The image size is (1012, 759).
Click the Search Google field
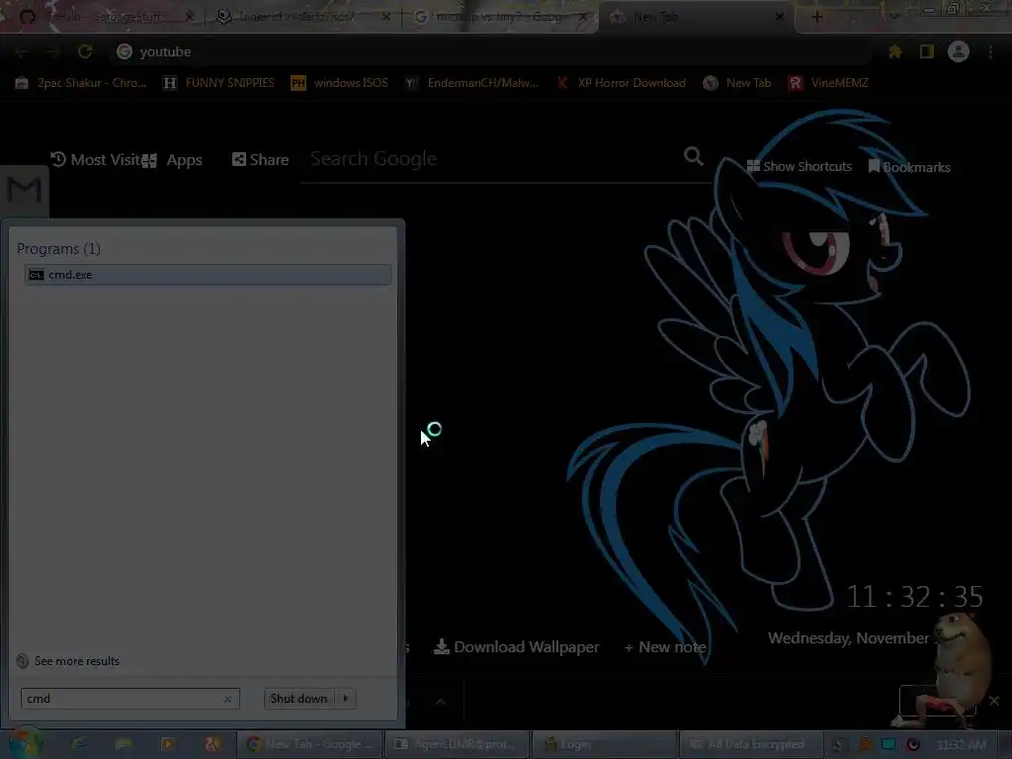[x=494, y=159]
